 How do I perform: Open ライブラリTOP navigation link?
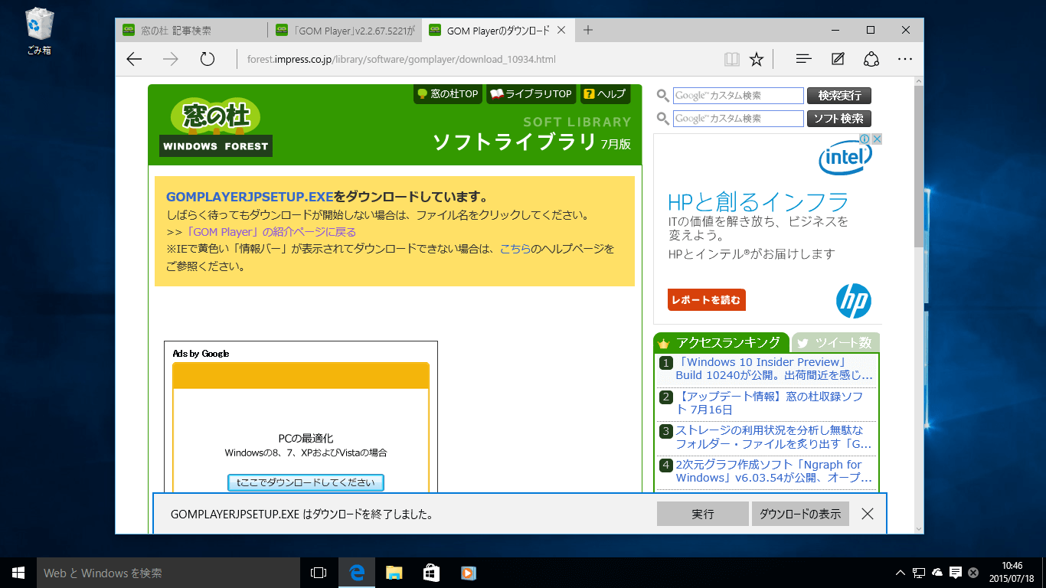[531, 94]
